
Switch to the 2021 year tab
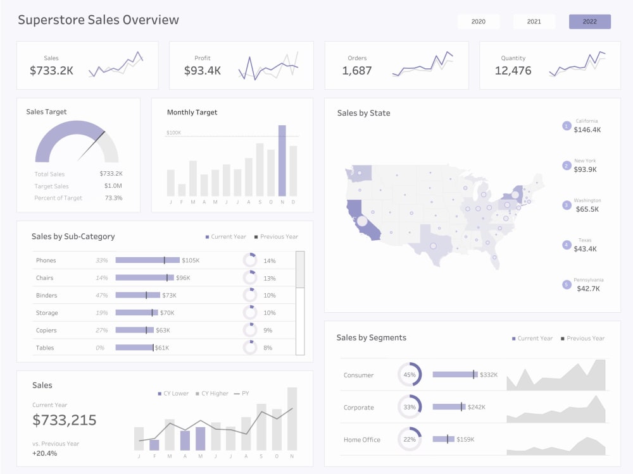[x=534, y=21]
